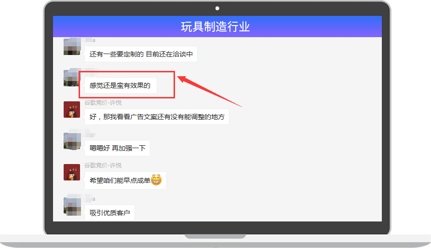Select the 感觉还是蛮有效果的 message bubble
Screen dimensions: 431x248
click(x=121, y=85)
